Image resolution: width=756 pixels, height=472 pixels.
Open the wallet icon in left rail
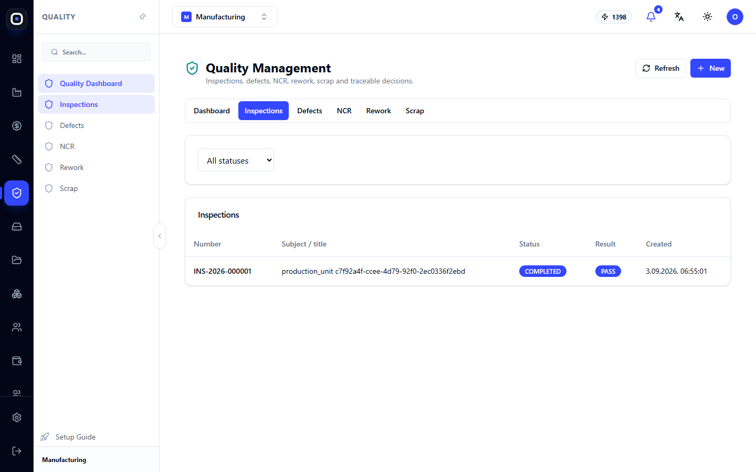pos(17,361)
